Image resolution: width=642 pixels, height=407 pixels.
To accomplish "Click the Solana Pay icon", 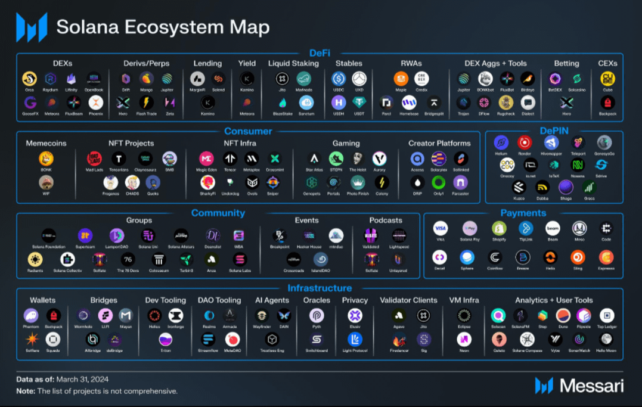I will tap(470, 228).
